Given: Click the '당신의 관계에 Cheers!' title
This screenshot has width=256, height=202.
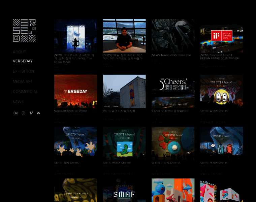Looking at the screenshot, I should click(214, 163).
